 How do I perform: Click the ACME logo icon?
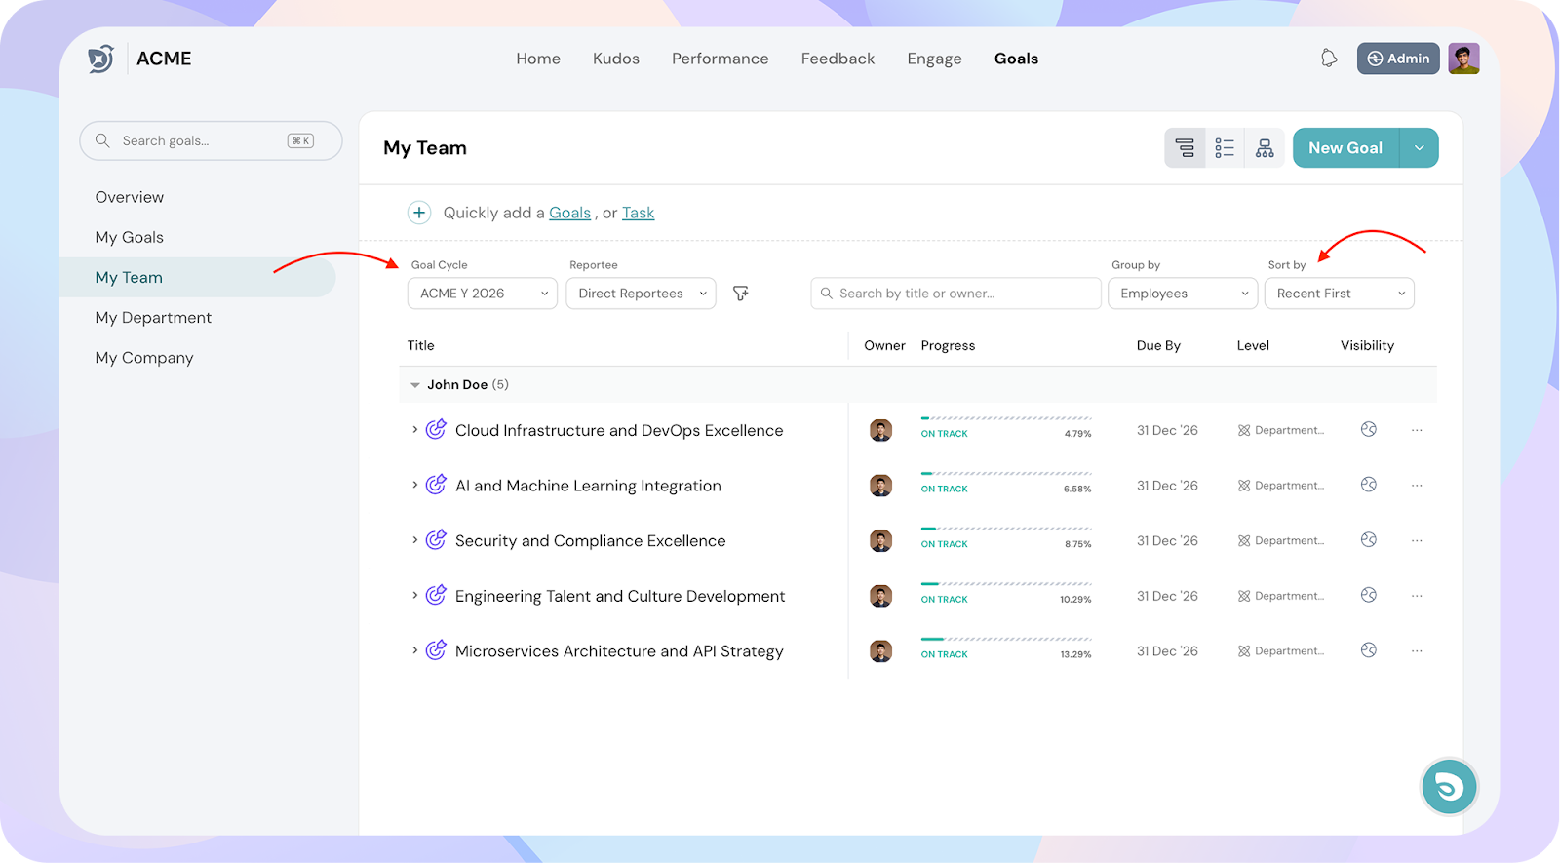tap(101, 59)
